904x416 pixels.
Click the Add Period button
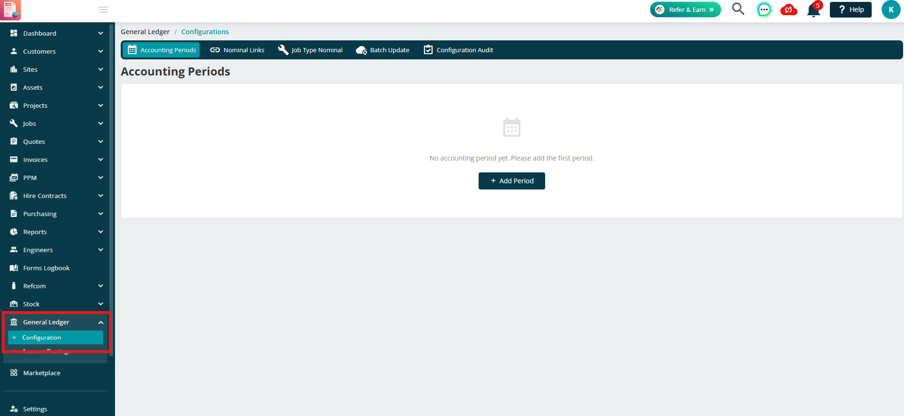(x=511, y=181)
